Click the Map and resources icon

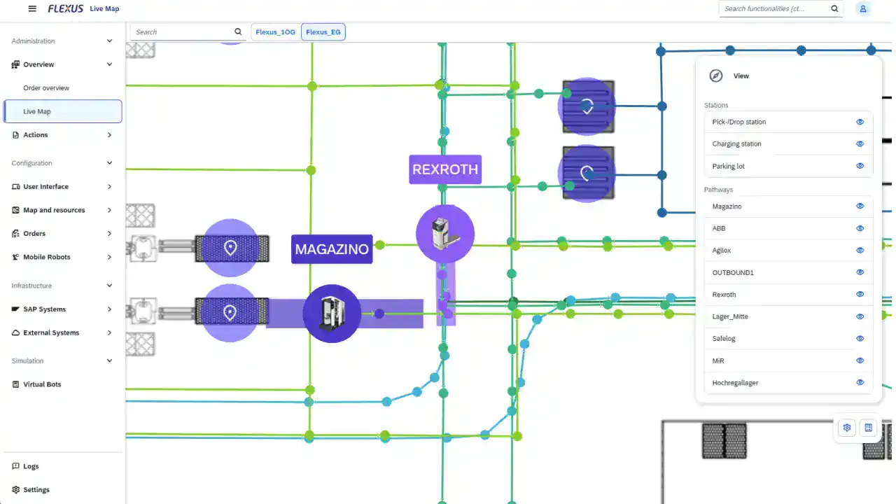[x=15, y=210]
